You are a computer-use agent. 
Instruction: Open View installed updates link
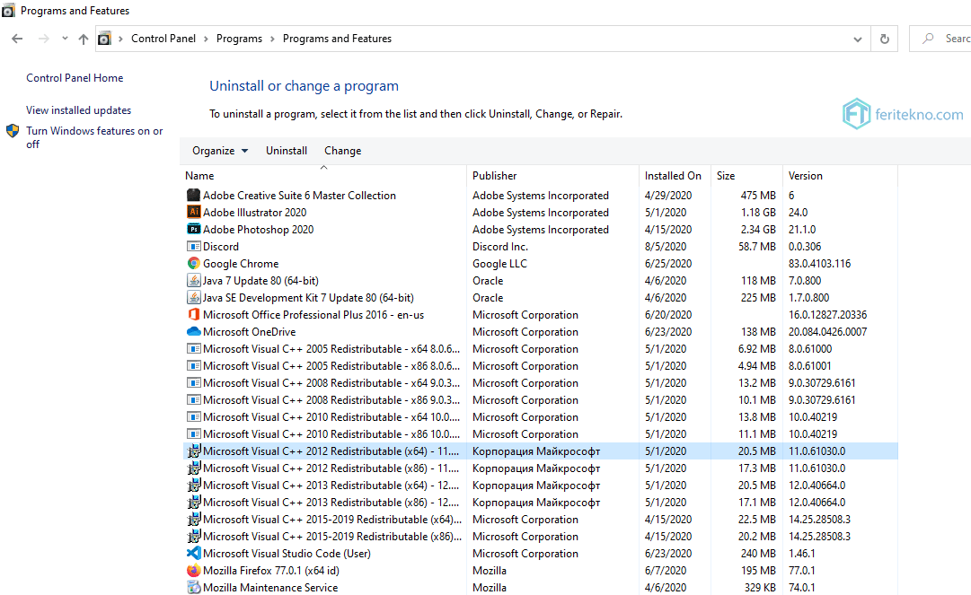pos(79,110)
